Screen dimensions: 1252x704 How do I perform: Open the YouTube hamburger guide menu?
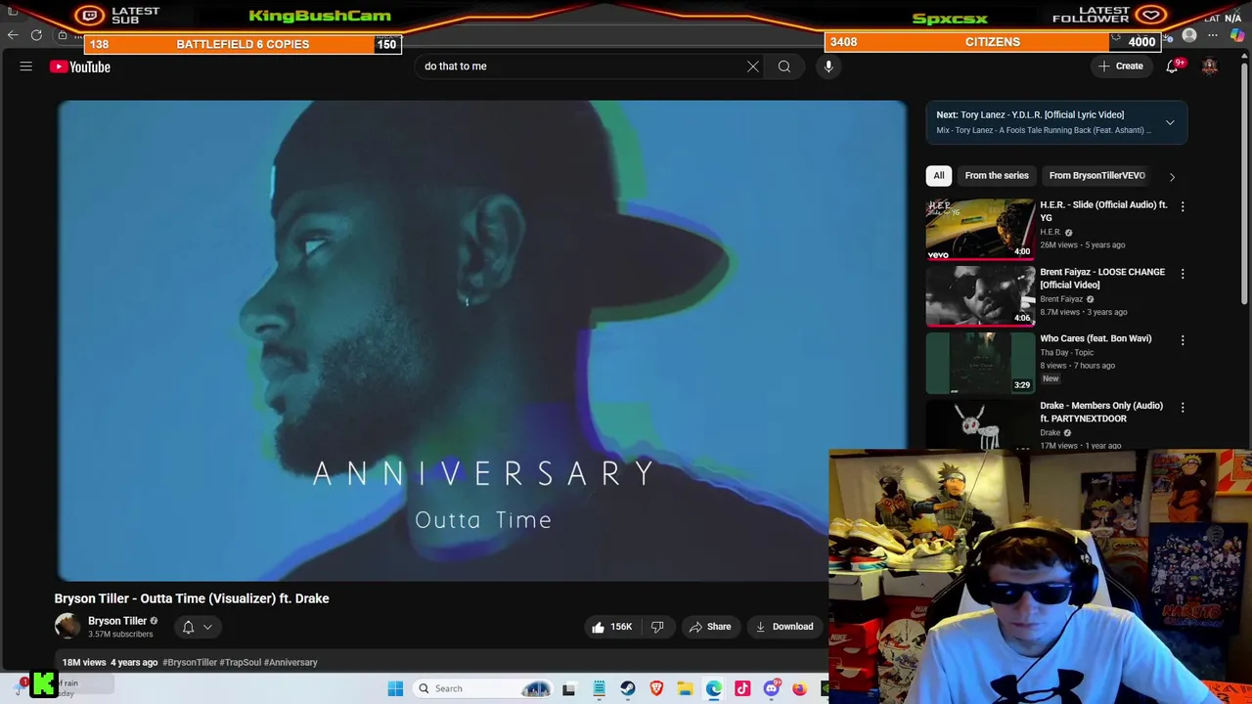pyautogui.click(x=26, y=66)
